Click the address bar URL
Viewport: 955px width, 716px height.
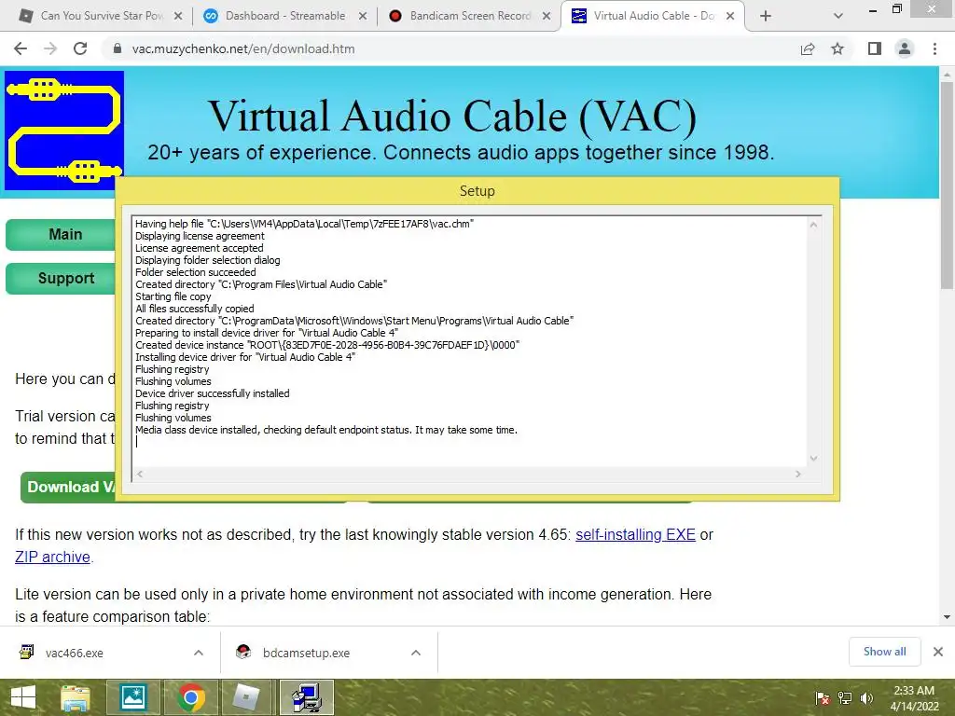click(243, 48)
